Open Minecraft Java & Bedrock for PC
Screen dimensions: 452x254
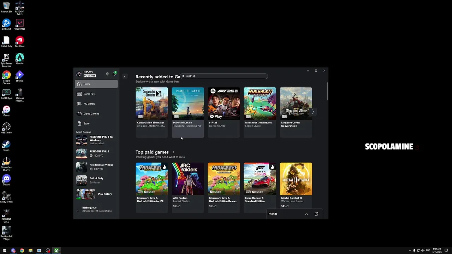coord(151,188)
